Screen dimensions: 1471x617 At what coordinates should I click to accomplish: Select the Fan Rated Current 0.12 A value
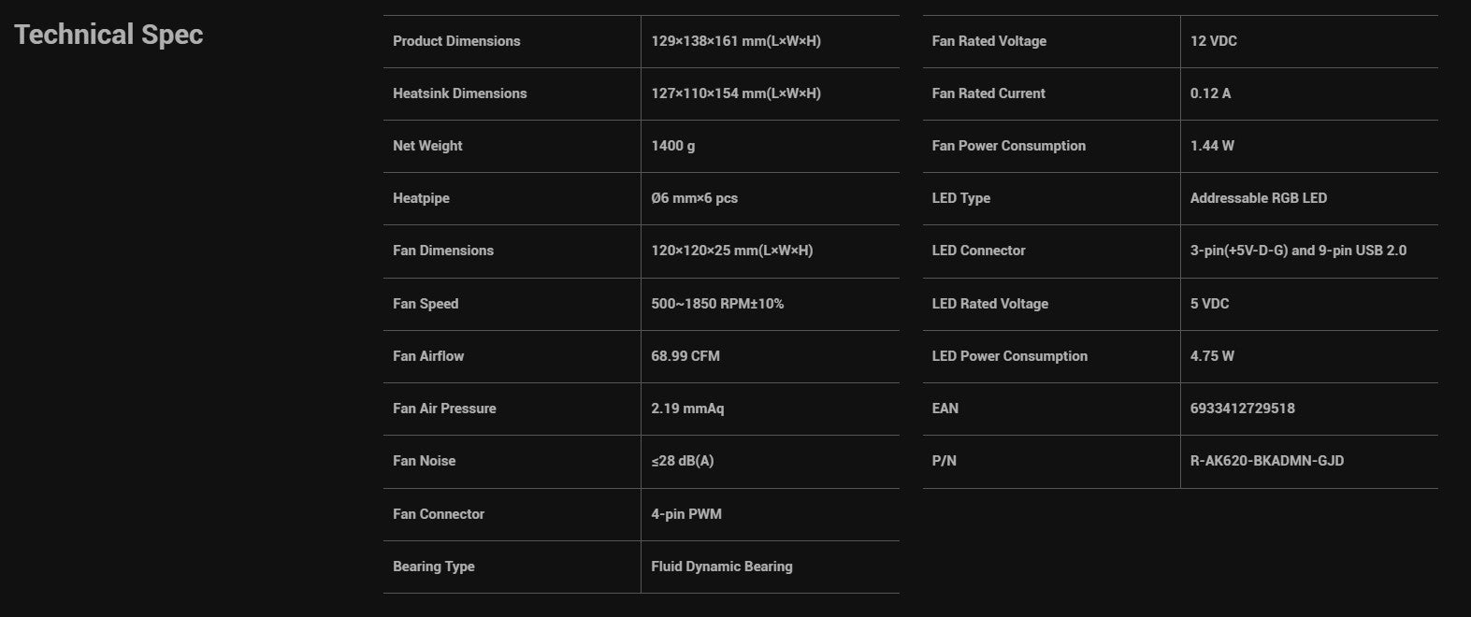tap(1211, 93)
